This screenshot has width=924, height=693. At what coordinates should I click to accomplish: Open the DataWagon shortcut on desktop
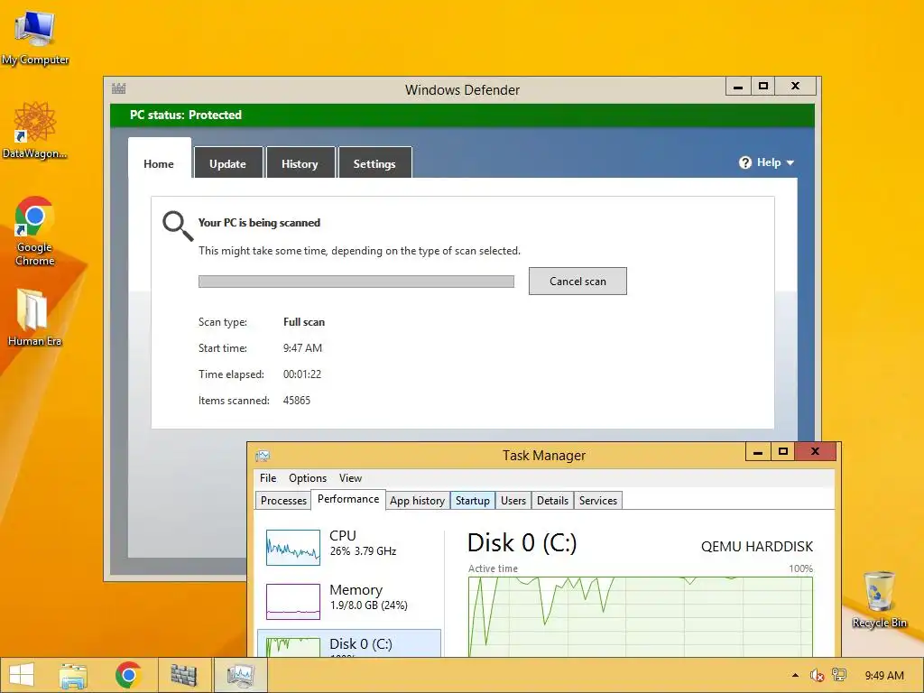coord(35,130)
